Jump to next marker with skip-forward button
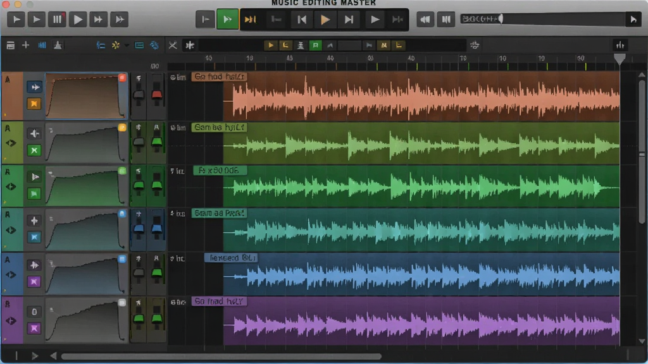The width and height of the screenshot is (648, 364). 349,20
